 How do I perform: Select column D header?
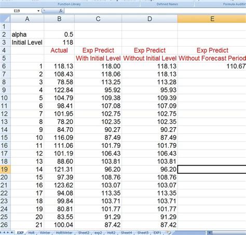[x=149, y=19]
